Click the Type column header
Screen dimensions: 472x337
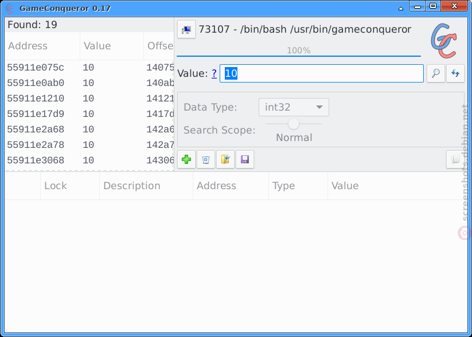(298, 186)
